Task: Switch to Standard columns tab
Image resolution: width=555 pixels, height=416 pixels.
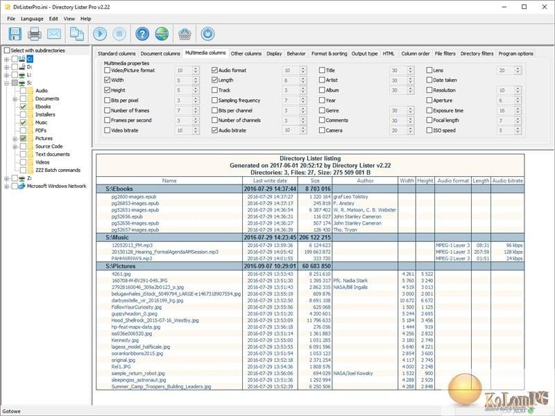Action: (x=117, y=53)
